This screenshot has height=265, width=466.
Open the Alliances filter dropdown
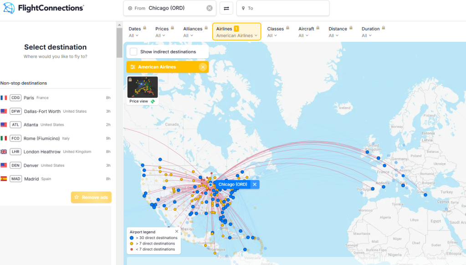192,32
